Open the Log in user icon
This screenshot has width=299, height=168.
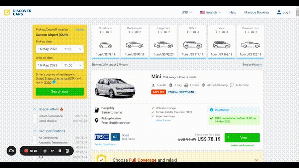(x=279, y=12)
